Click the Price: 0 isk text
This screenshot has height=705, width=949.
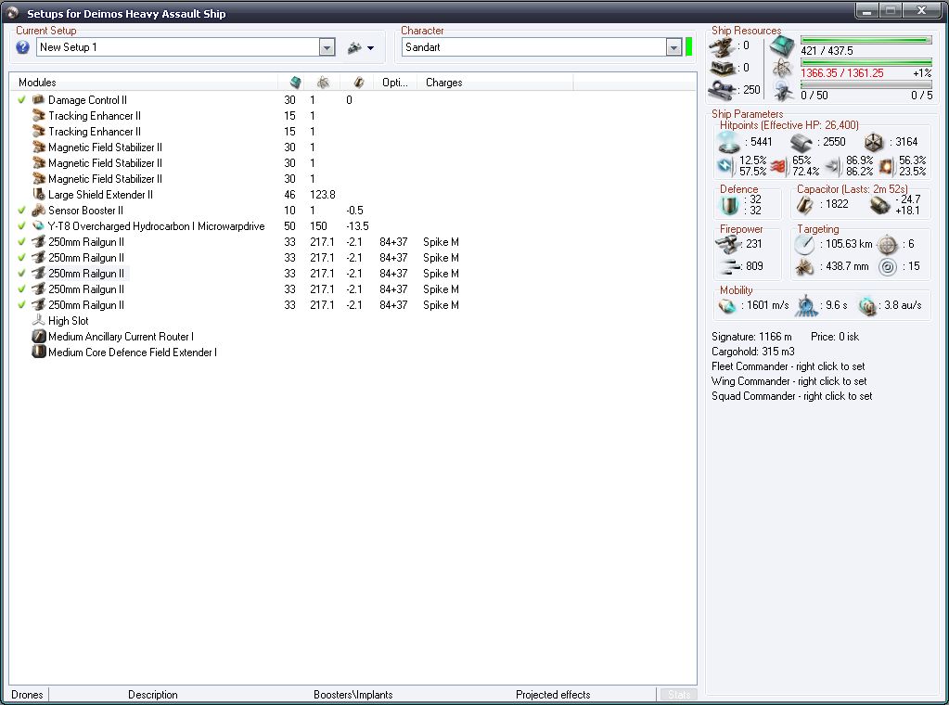[835, 337]
